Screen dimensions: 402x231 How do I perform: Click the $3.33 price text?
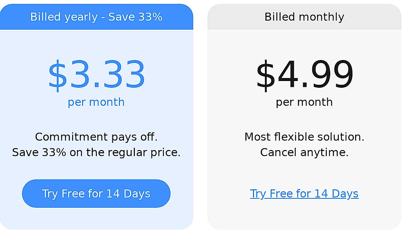pos(96,74)
